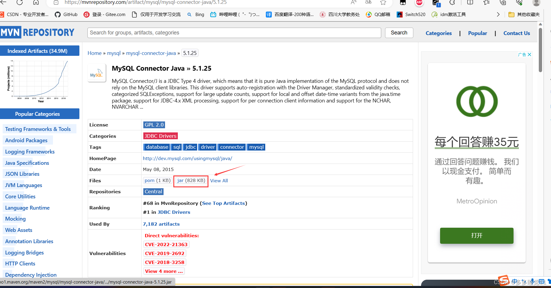551x288 pixels.
Task: Open the read aloud icon in address bar
Action: (354, 2)
